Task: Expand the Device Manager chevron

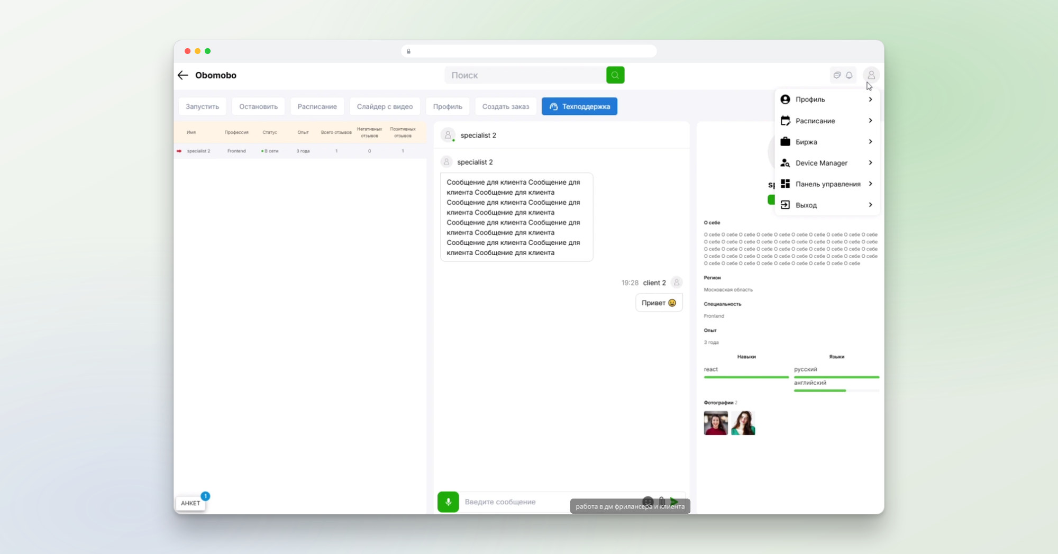Action: tap(870, 163)
